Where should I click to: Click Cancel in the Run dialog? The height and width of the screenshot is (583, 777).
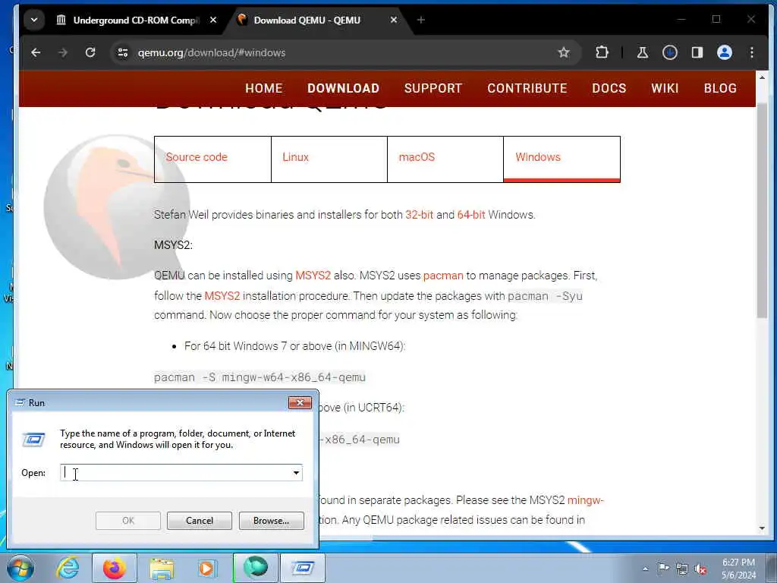pyautogui.click(x=200, y=521)
